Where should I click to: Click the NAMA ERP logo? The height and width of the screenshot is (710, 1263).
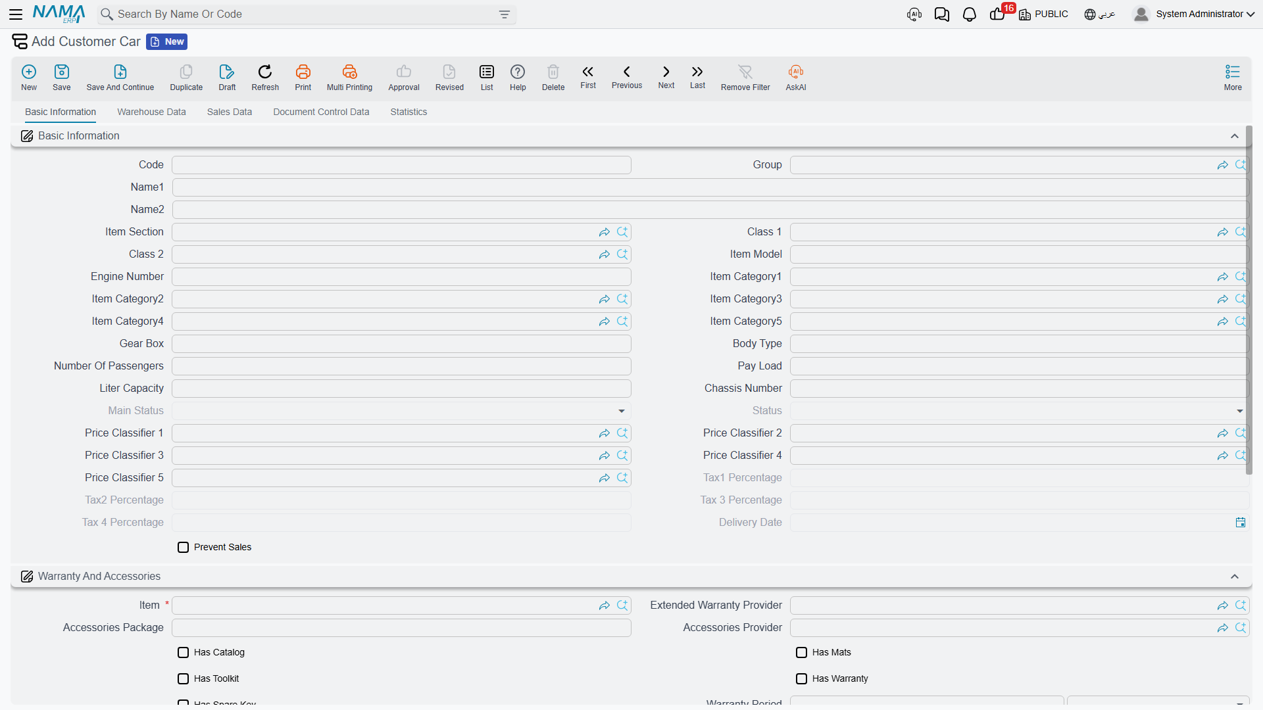click(x=59, y=14)
